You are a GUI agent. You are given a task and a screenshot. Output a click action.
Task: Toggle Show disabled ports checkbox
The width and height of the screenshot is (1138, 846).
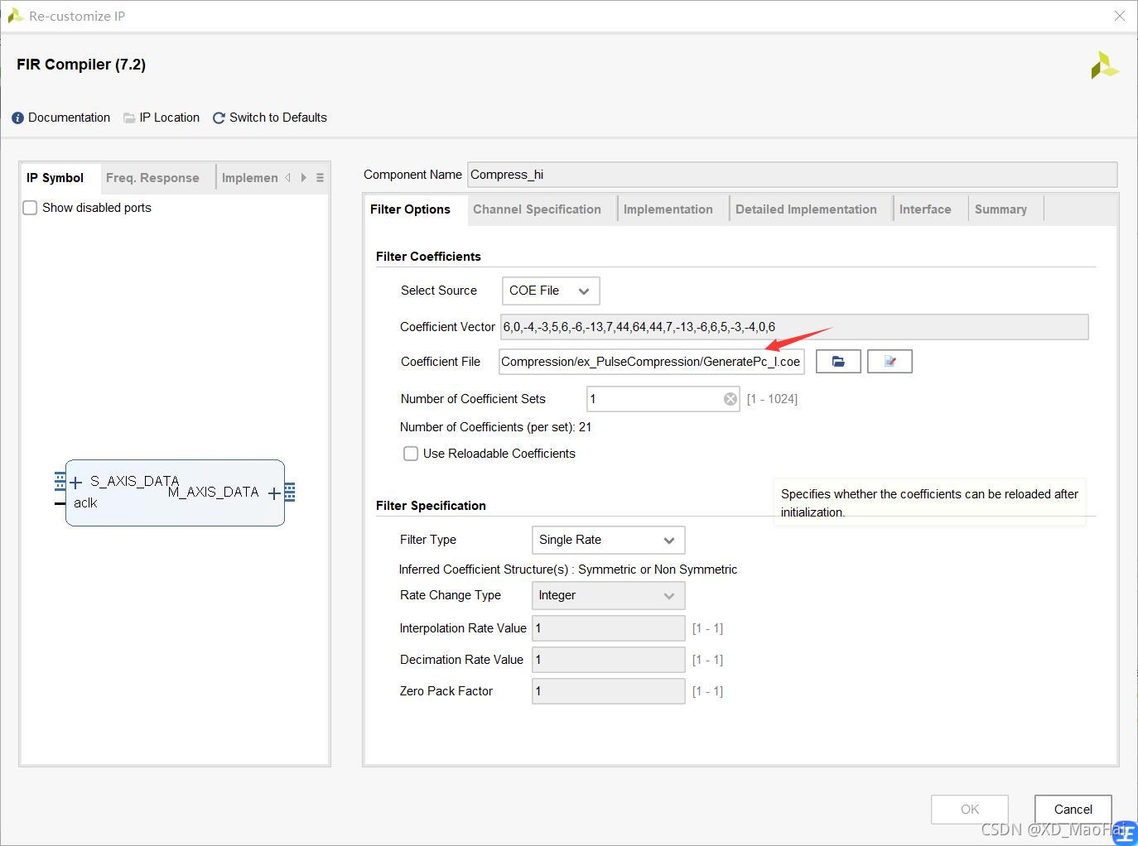(30, 208)
